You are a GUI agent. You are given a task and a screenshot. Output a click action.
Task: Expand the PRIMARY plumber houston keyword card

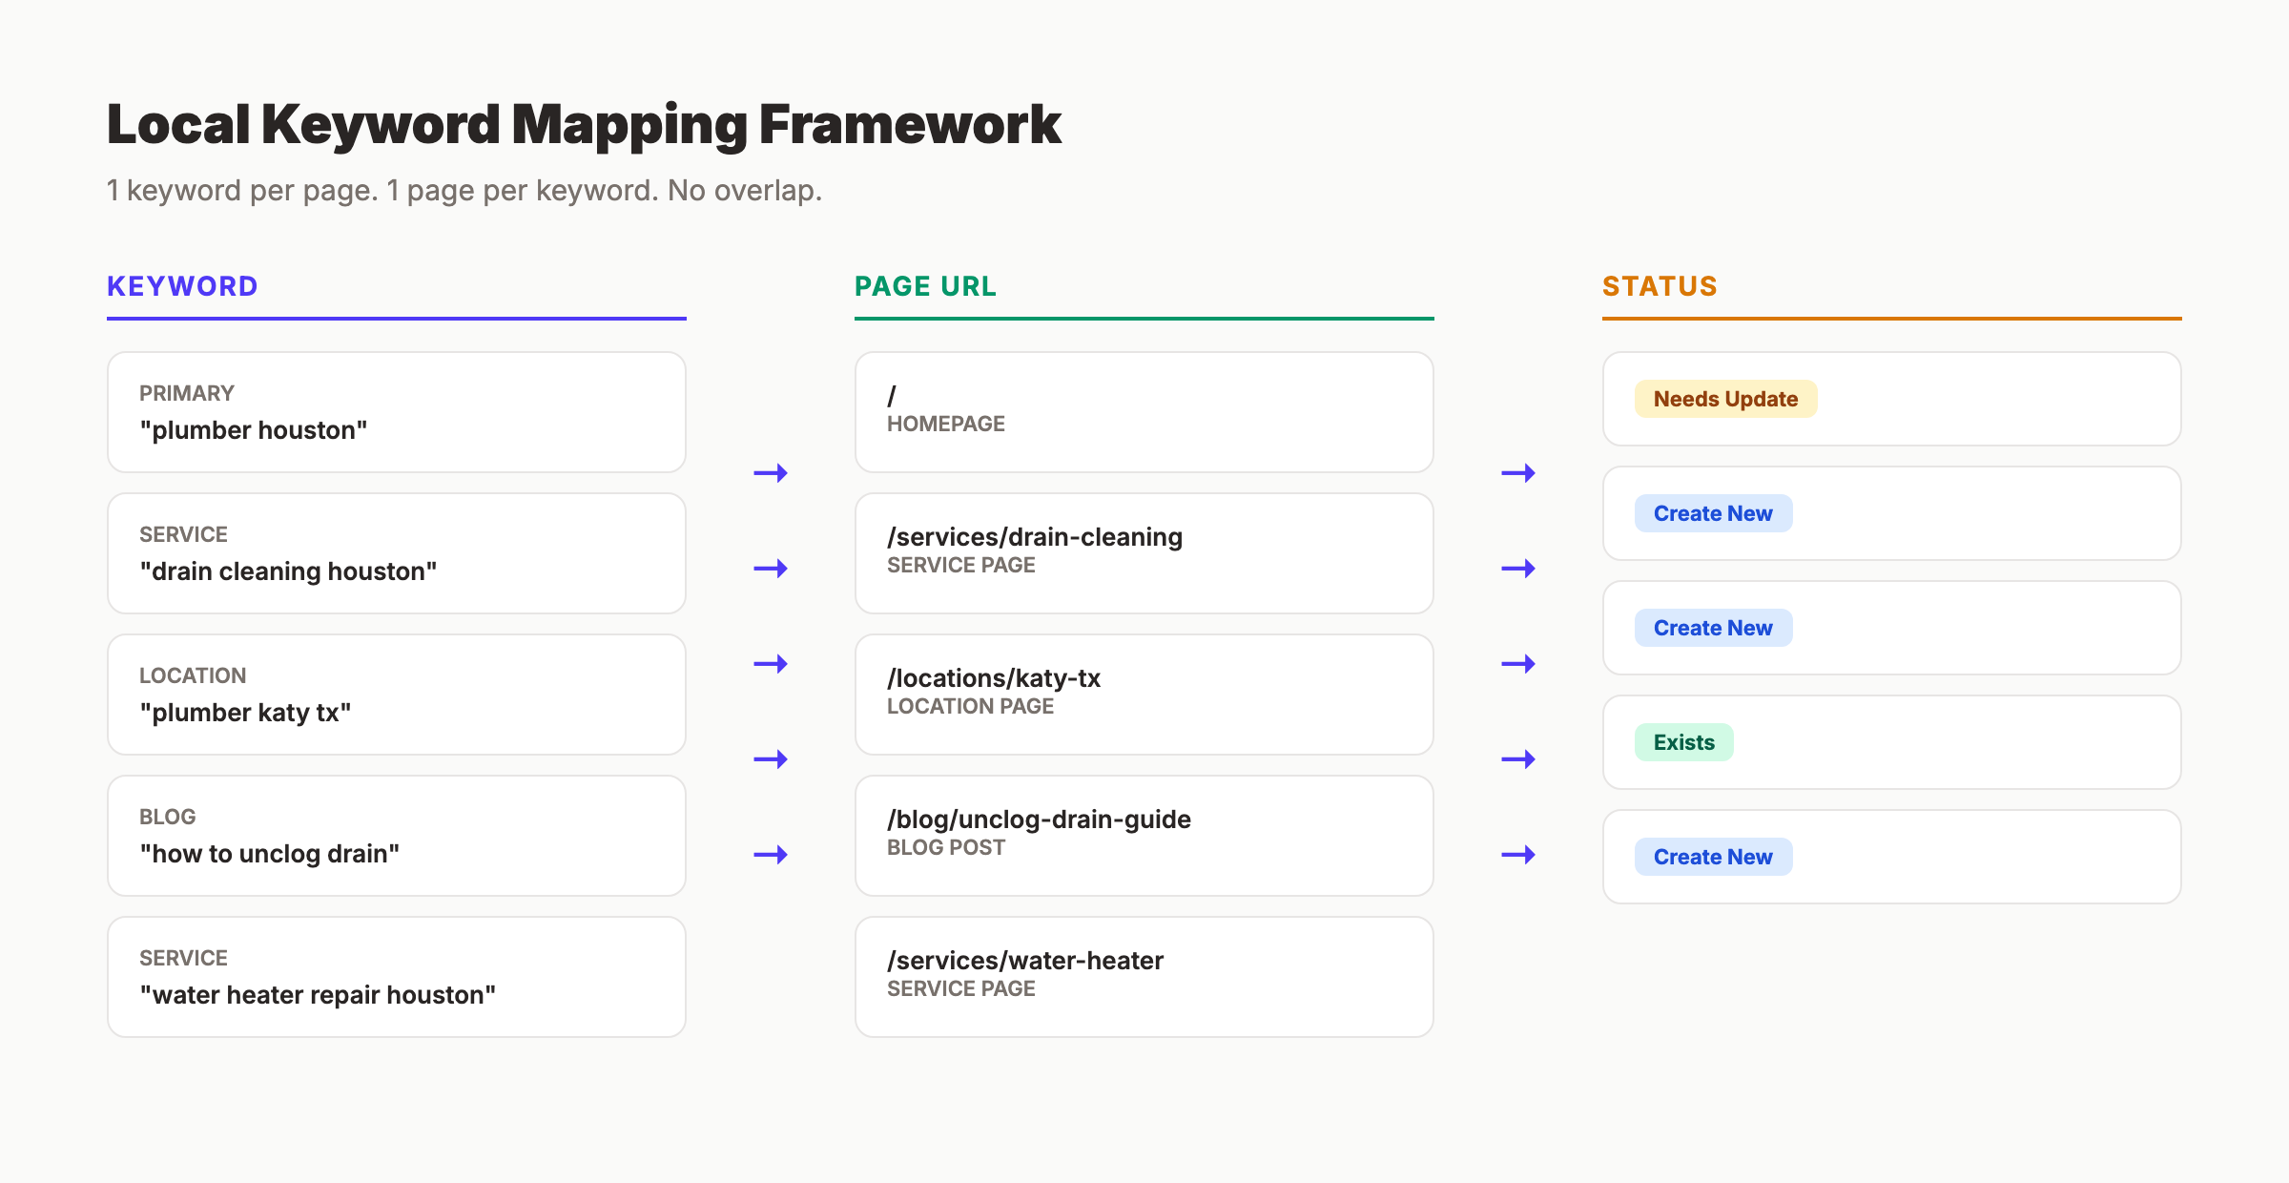pyautogui.click(x=396, y=411)
